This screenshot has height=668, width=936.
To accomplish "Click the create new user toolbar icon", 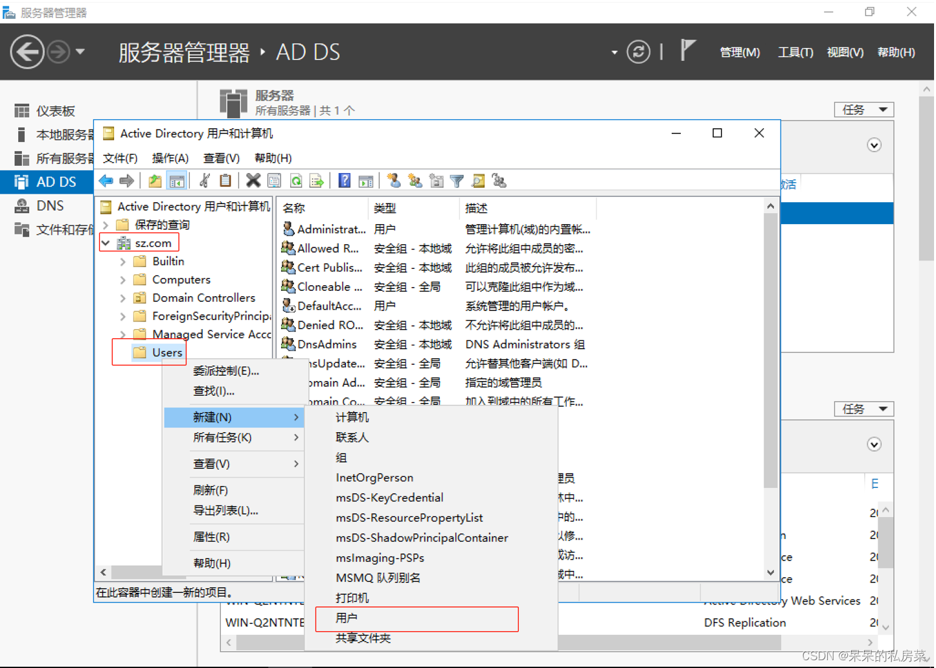I will (x=393, y=181).
